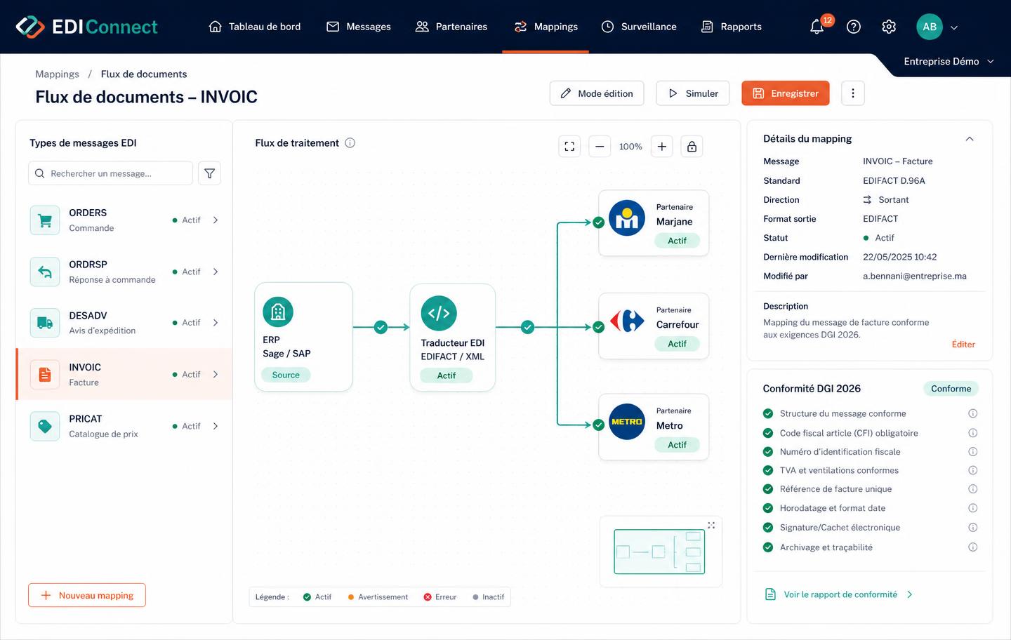
Task: Click the Simuler button
Action: click(x=693, y=93)
